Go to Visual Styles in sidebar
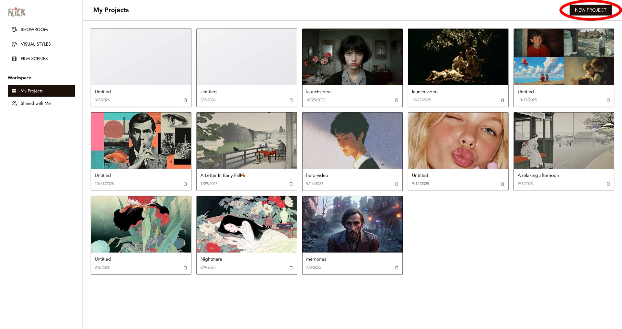This screenshot has width=622, height=329. [36, 44]
